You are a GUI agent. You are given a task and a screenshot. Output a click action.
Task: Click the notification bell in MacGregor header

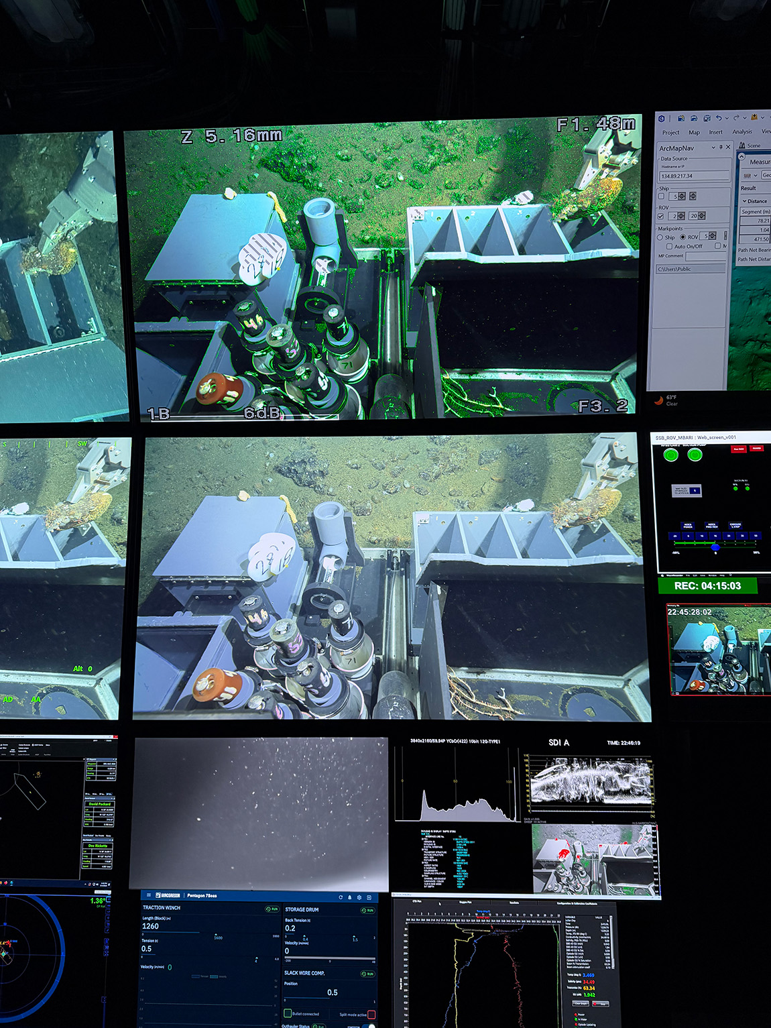pyautogui.click(x=349, y=897)
